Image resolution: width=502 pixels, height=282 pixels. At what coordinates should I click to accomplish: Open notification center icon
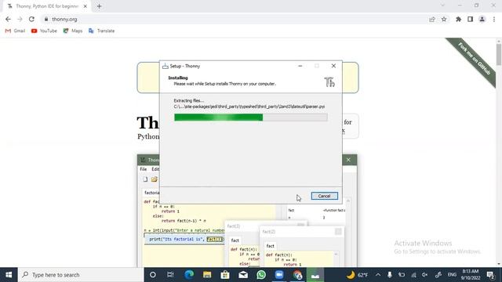pos(490,275)
